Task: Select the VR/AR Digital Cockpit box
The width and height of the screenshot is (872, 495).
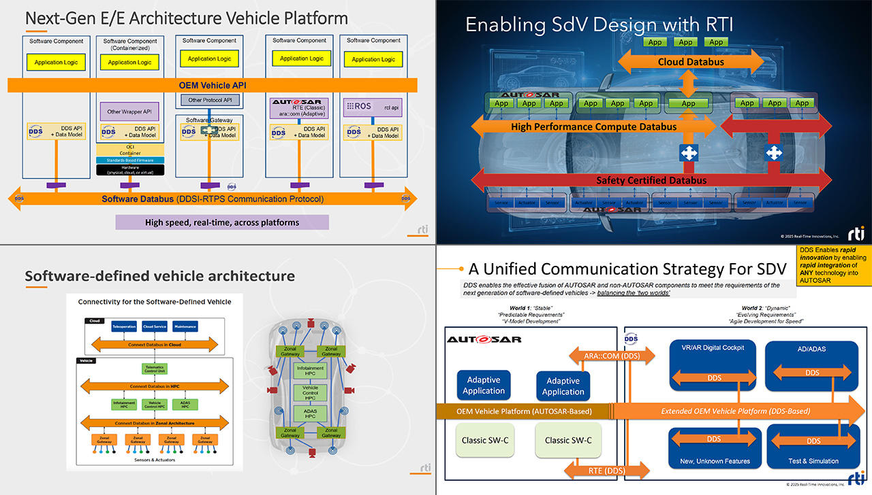Action: (713, 366)
